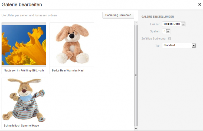Viewport: 203px width, 131px height.
Task: Click the Galerie Einstellungen heading
Action: pyautogui.click(x=158, y=17)
